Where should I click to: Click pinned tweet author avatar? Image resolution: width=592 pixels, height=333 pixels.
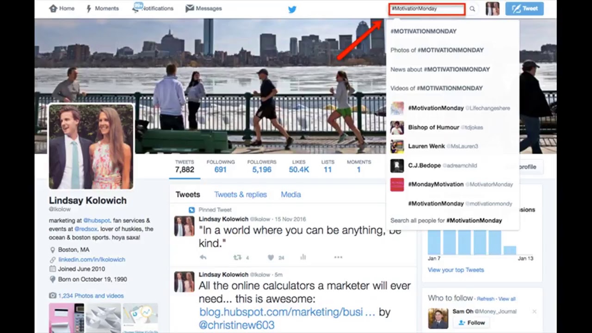(x=184, y=226)
